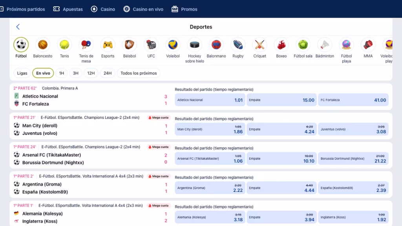Bet on Alemania (Kolesya) at 3.18
This screenshot has height=226, width=402.
pos(210,217)
